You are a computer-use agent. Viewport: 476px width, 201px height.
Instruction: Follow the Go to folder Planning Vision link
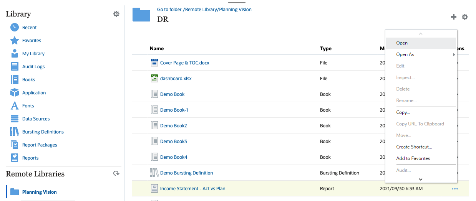click(204, 10)
